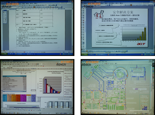Click the Save icon in Excel toolbar
155x115 pixels.
click(x=5, y=64)
